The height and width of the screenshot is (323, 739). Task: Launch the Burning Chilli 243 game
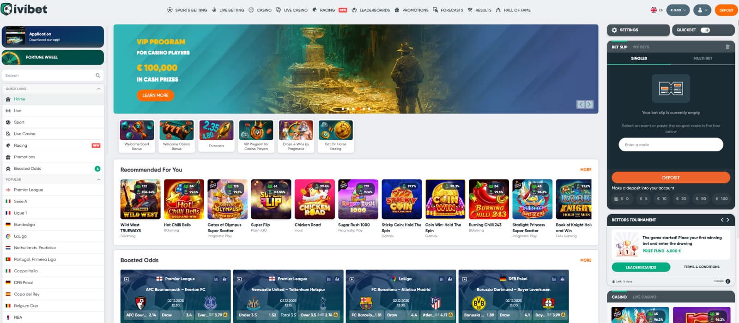click(x=489, y=199)
